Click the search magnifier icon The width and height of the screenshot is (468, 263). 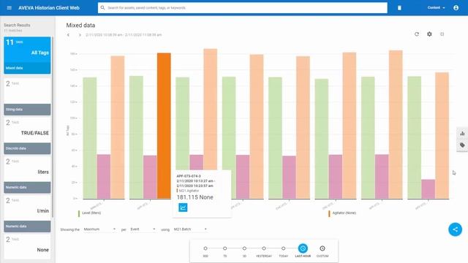(x=102, y=8)
